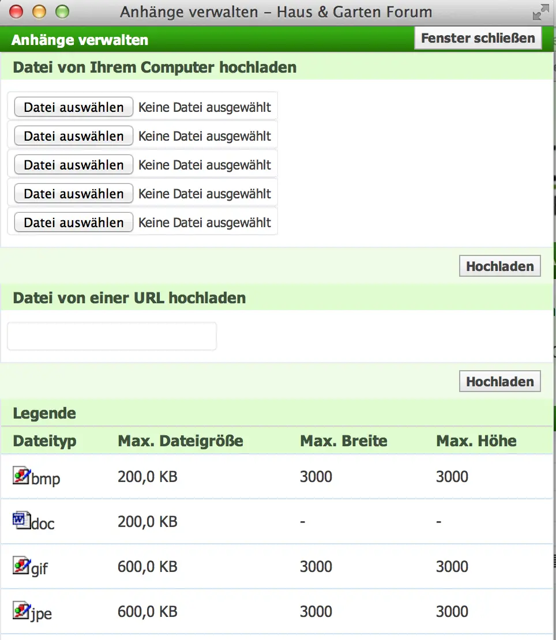Toggle fullscreen with the window arrows icon

(540, 12)
